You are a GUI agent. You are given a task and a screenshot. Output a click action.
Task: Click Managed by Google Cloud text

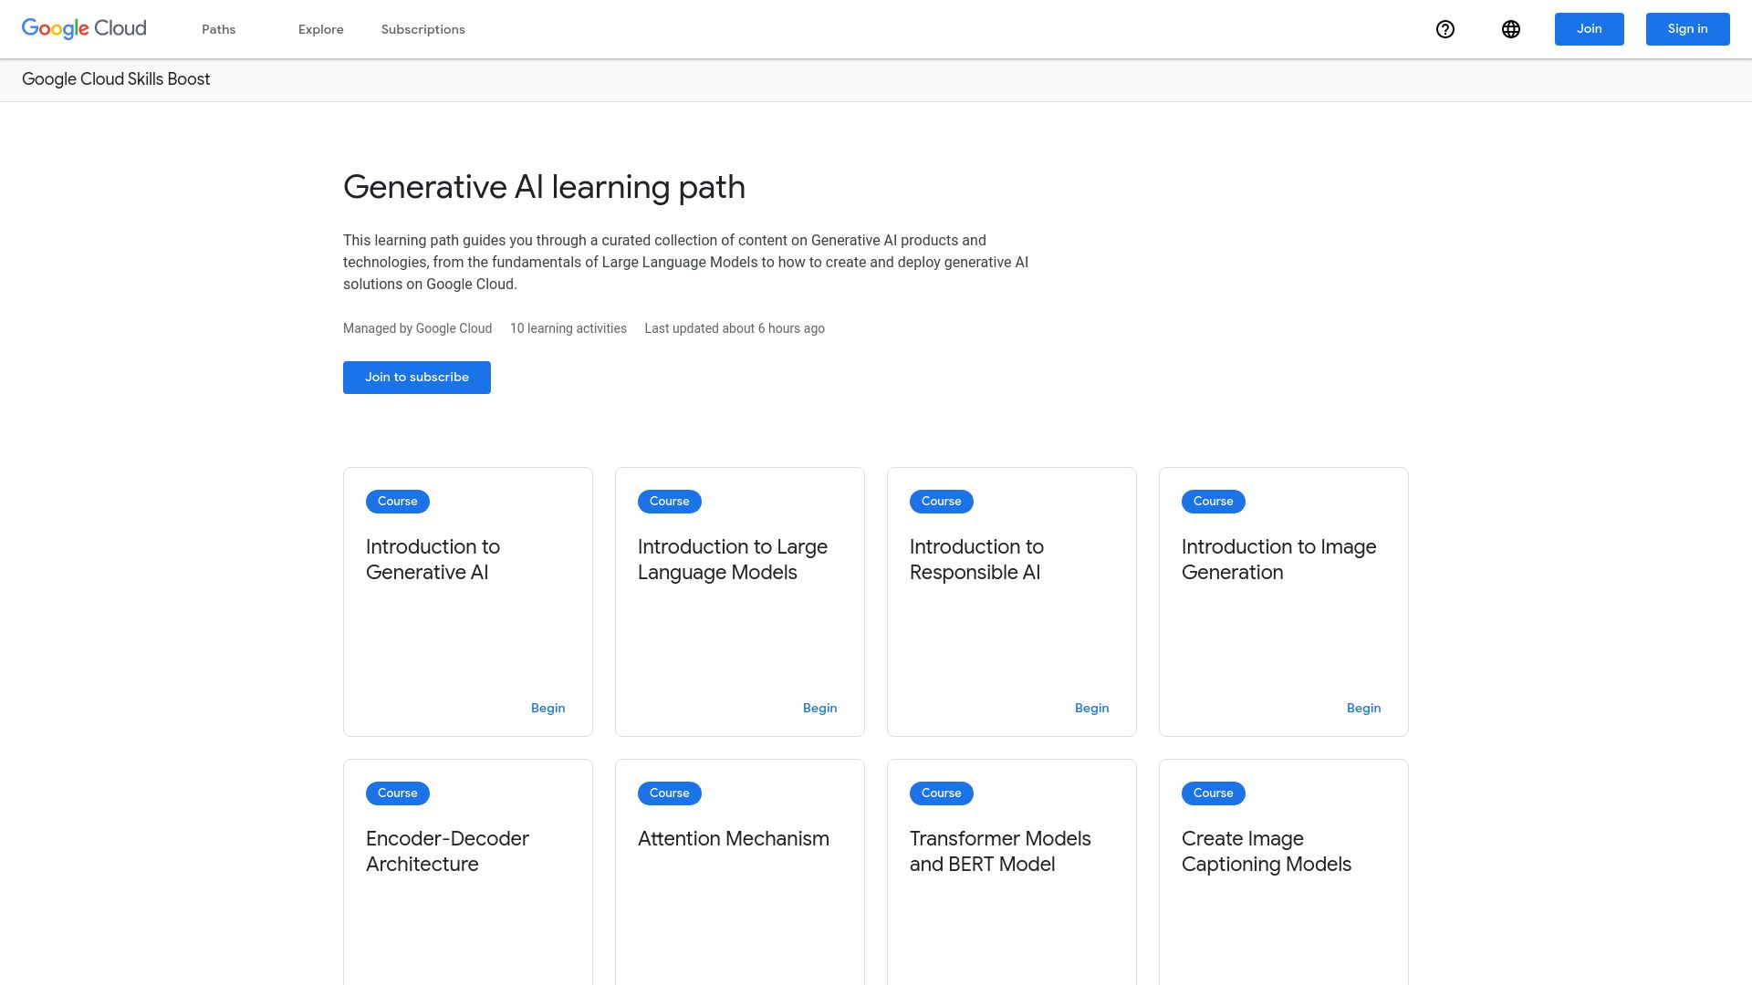click(418, 329)
